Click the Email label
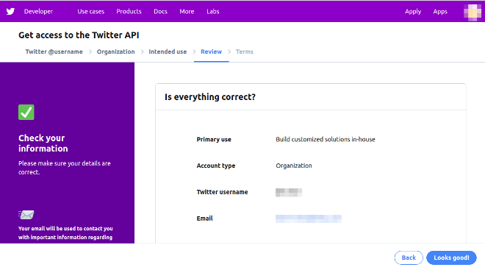Image resolution: width=485 pixels, height=270 pixels. [204, 219]
